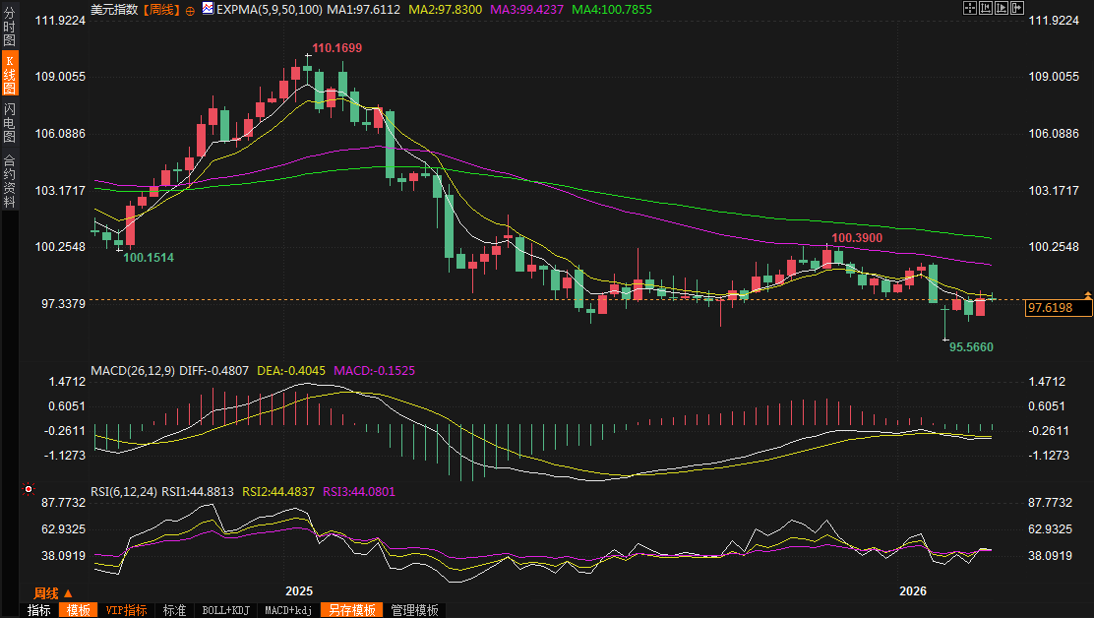The height and width of the screenshot is (618, 1094).
Task: Open the VIP指标 indicators list
Action: pos(127,610)
